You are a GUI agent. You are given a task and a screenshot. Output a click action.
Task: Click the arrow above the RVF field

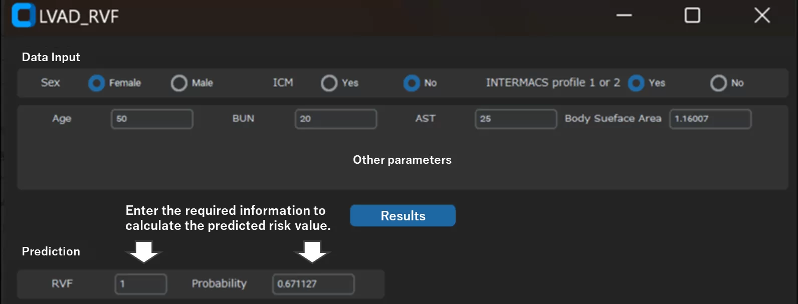144,251
